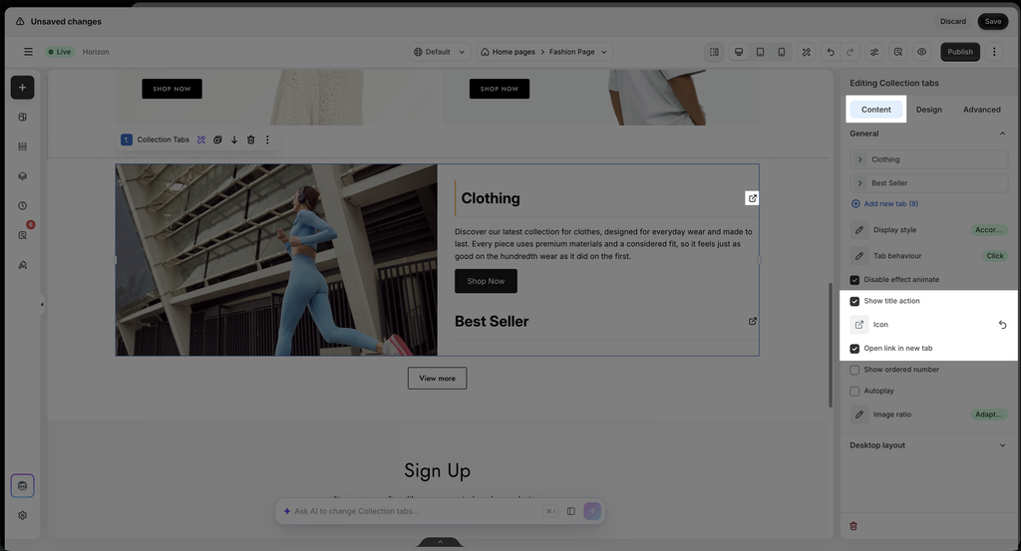Delete Collection Tabs via floating toolbar trash

tap(250, 139)
